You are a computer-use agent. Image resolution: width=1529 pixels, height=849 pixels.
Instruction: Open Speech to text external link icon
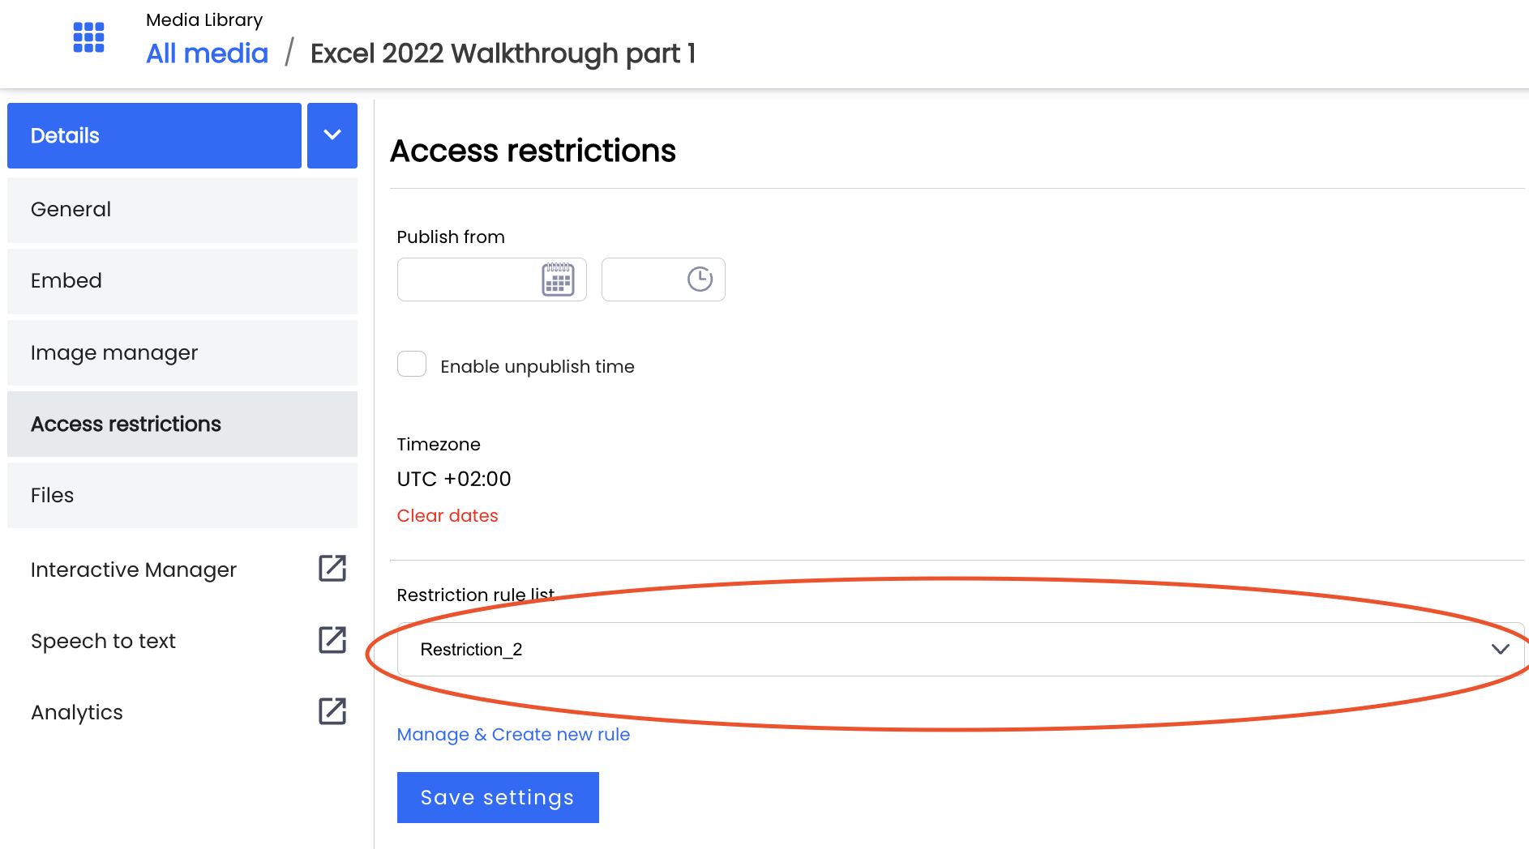tap(332, 640)
